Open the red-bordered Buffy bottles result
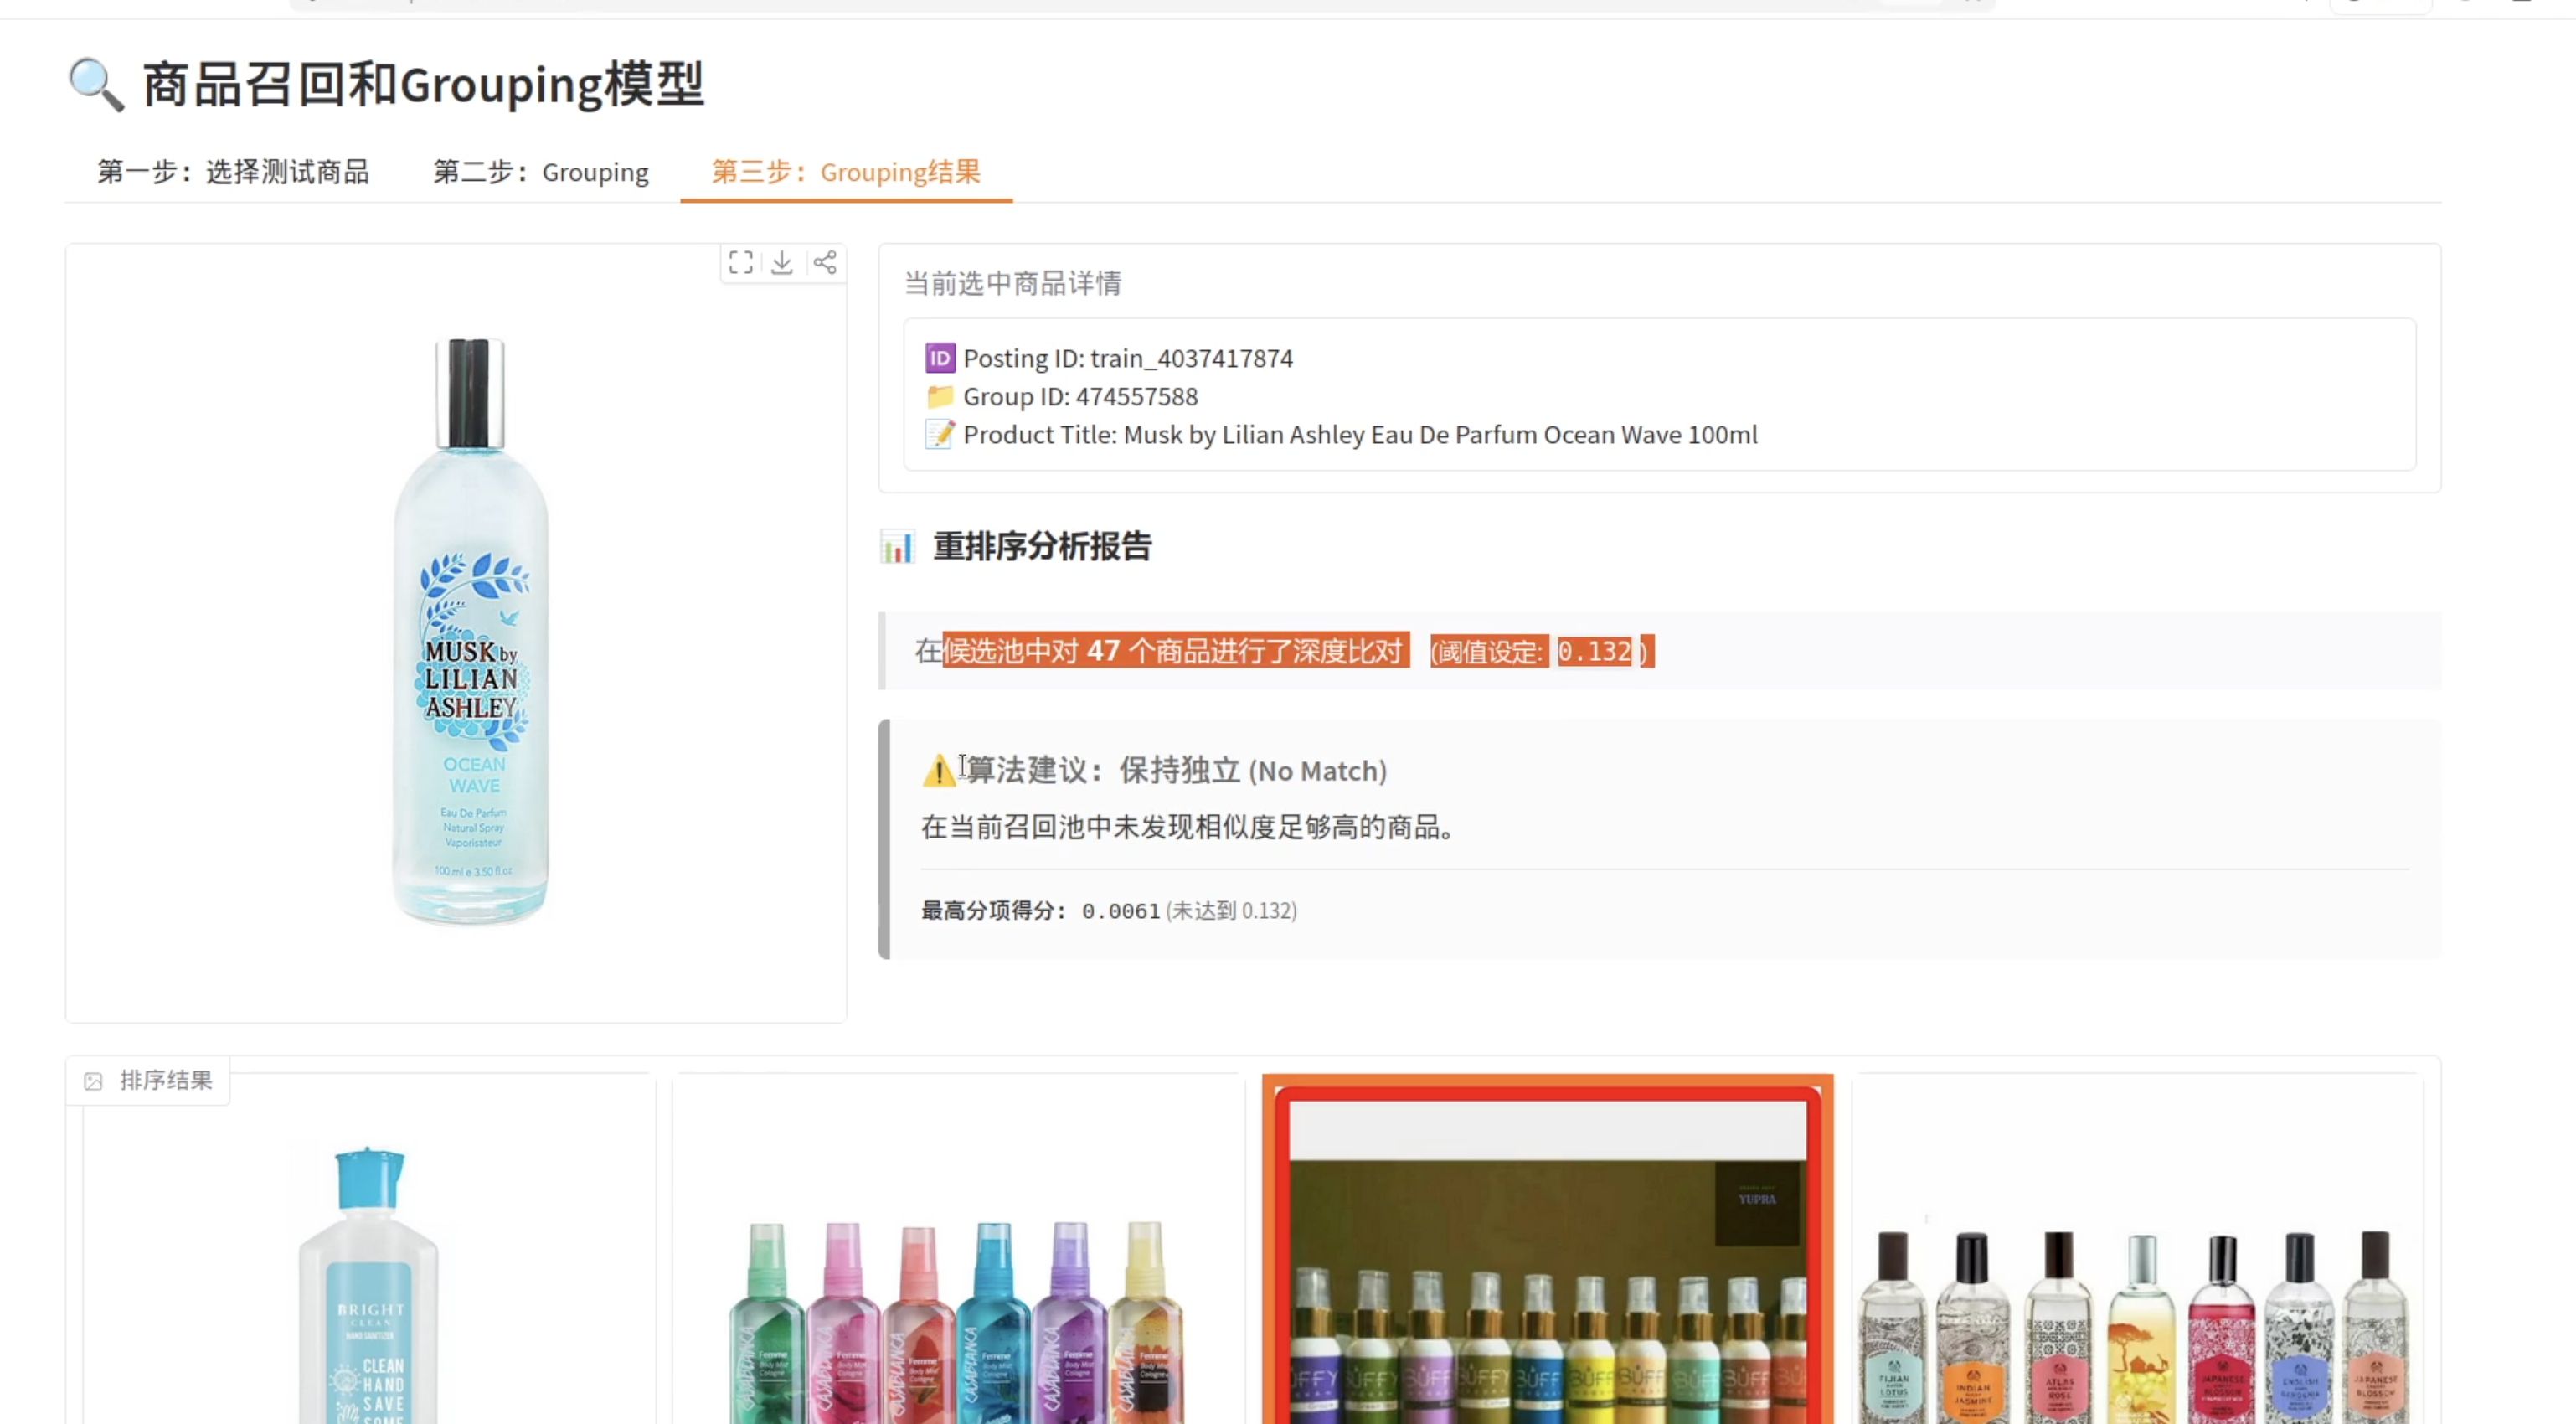 coord(1547,1250)
